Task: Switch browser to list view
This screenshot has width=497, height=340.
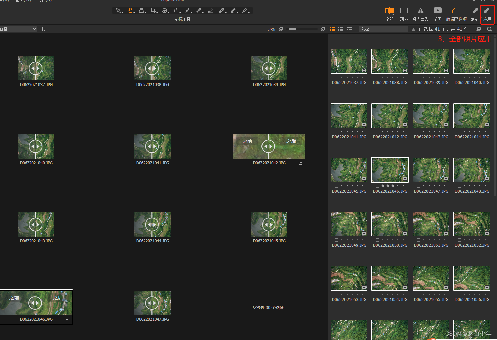Action: [x=341, y=29]
